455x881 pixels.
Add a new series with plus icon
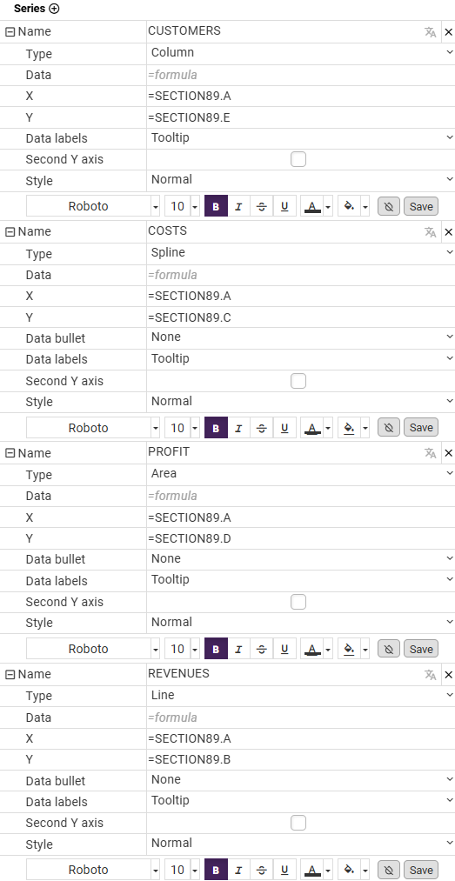54,9
